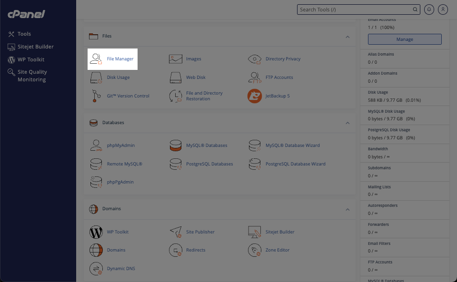Open the File Manager icon
Image resolution: width=457 pixels, height=282 pixels.
pyautogui.click(x=96, y=59)
